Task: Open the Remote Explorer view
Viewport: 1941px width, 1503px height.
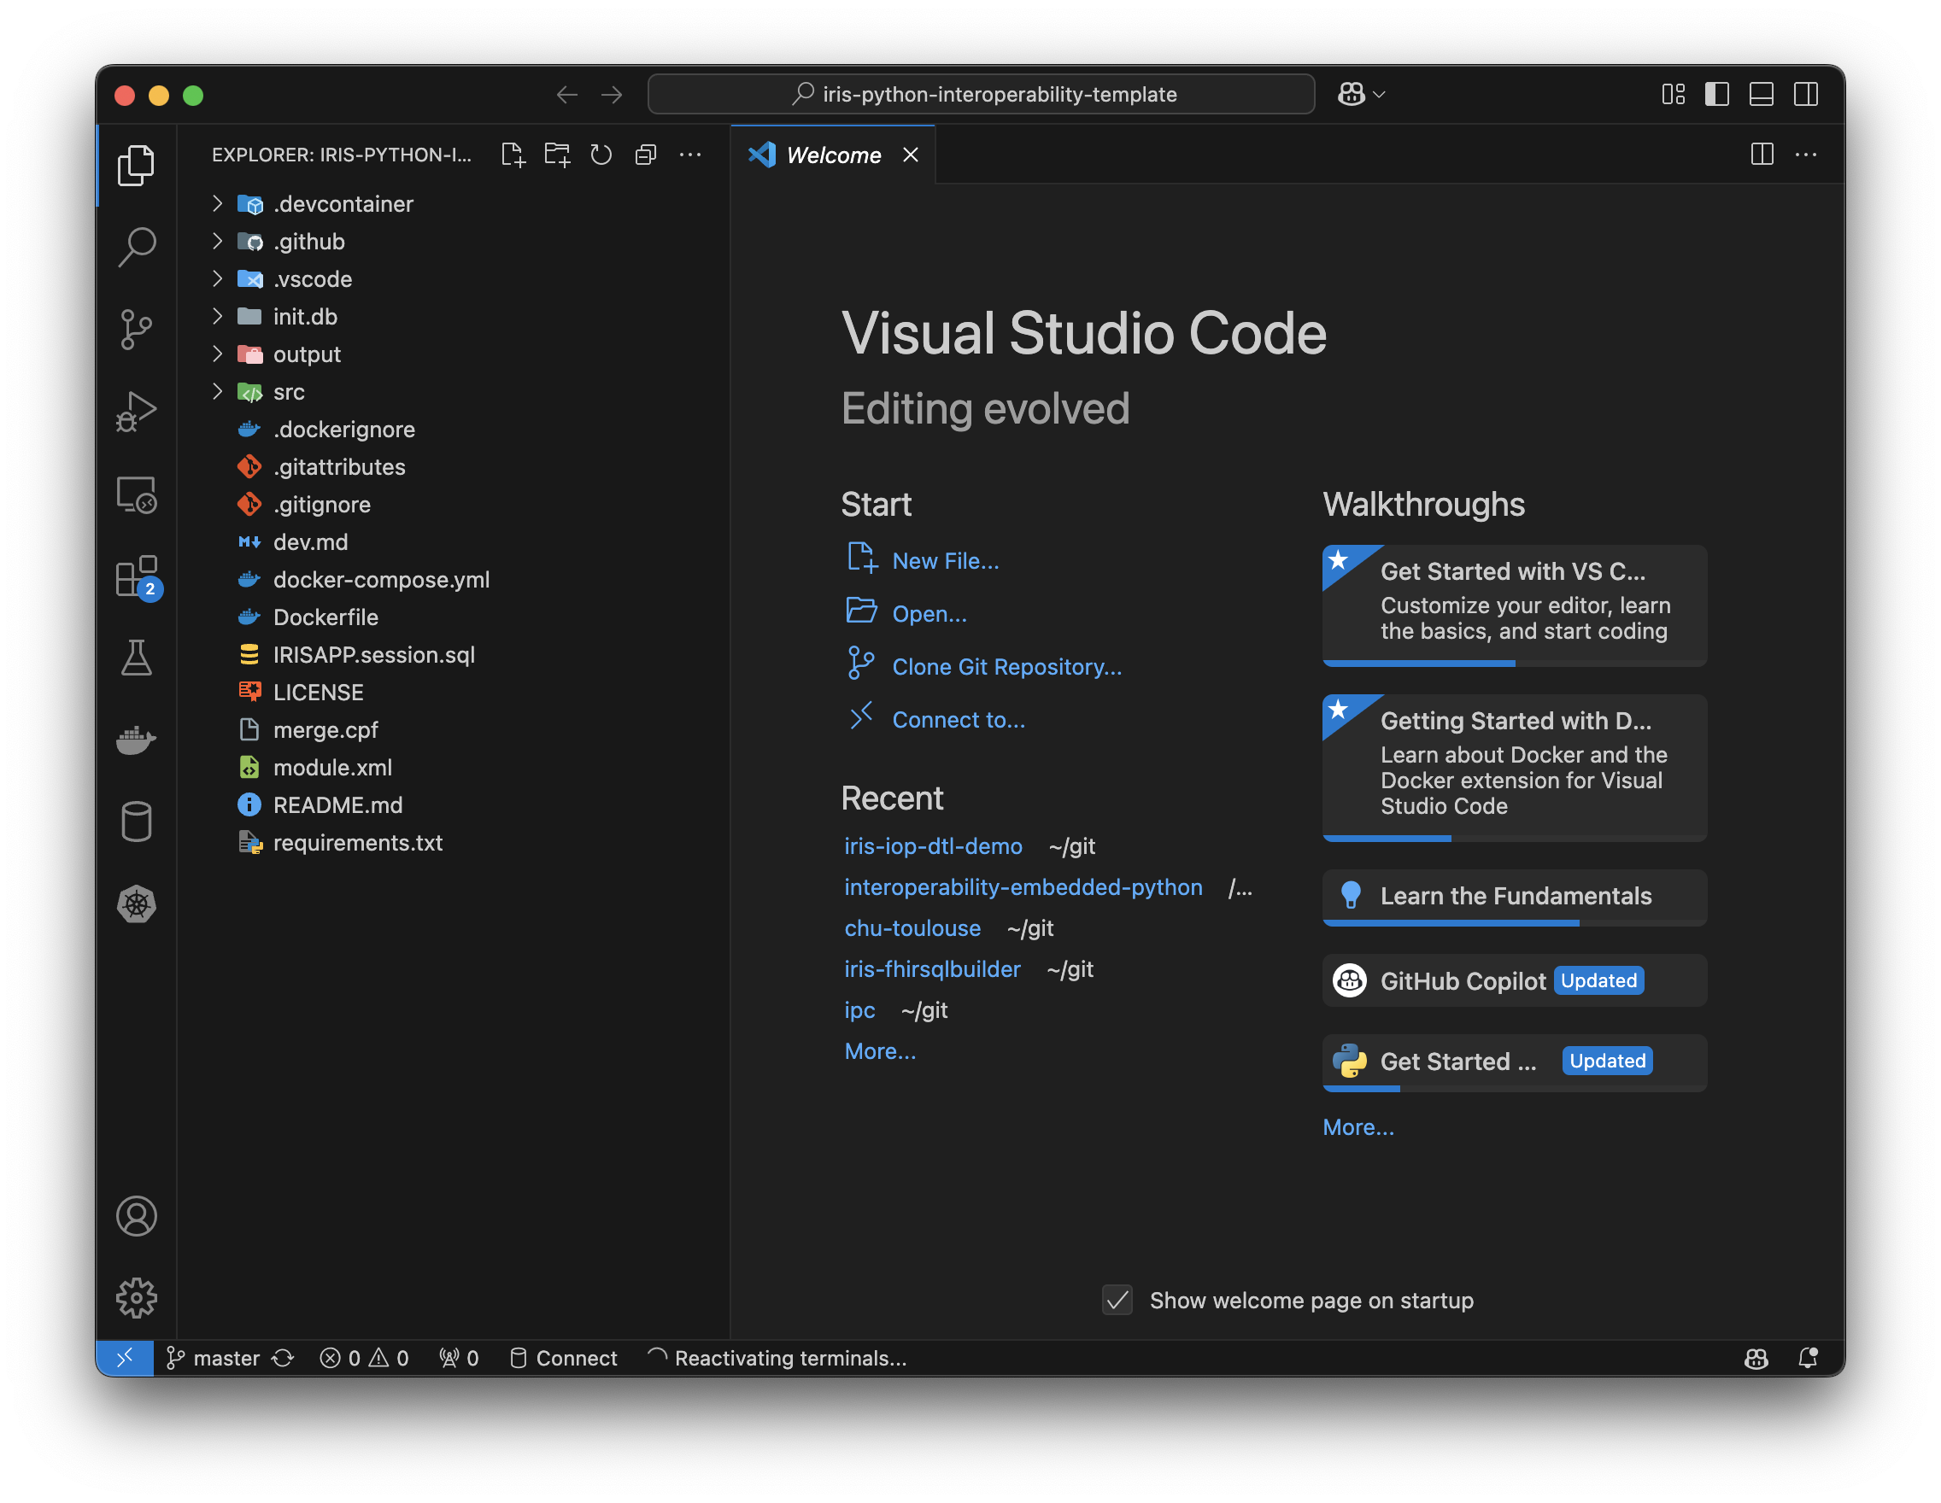Action: click(x=136, y=494)
